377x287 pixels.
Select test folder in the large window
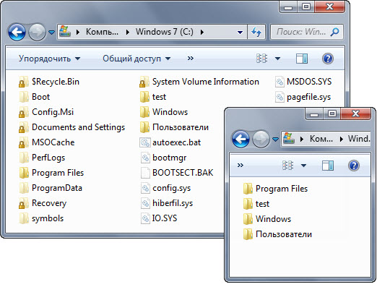[153, 97]
